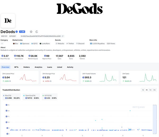Viewport: 159px width, 137px height.
Task: Open the LooksRare market link
Action: coord(44,43)
